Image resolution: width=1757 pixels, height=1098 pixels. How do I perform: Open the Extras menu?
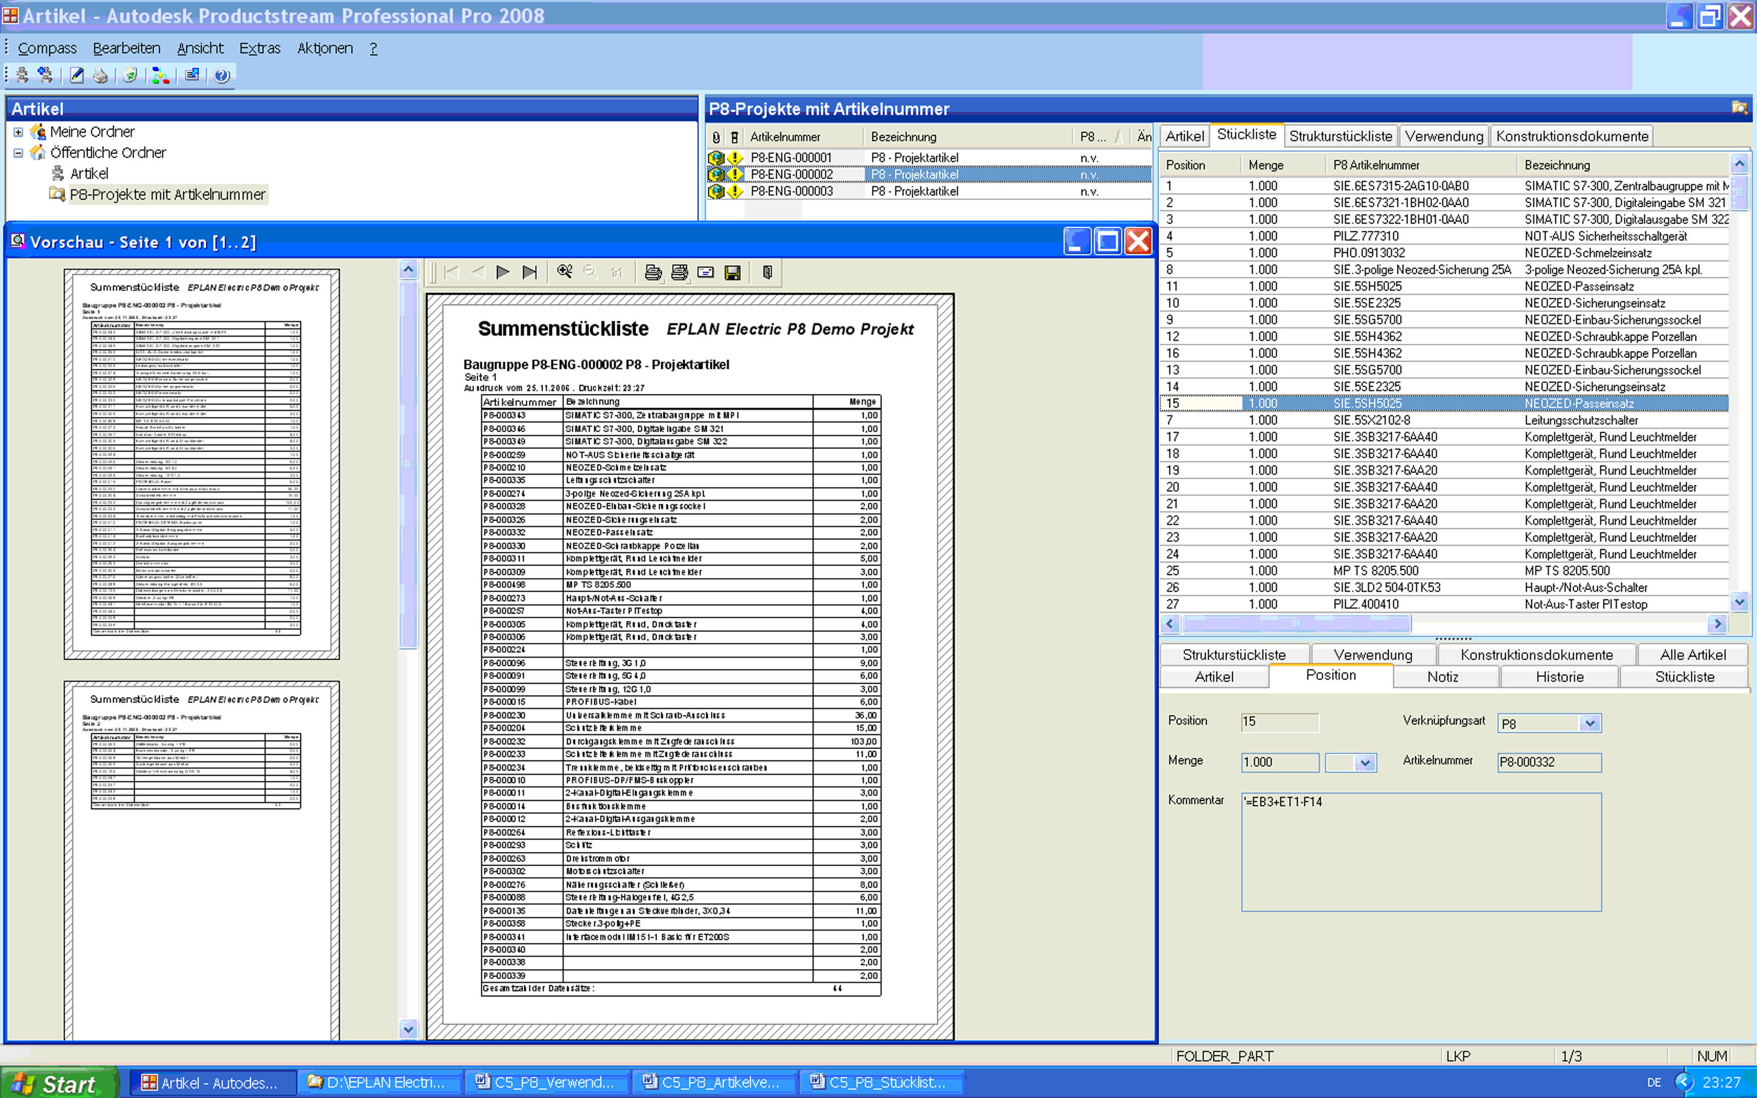pos(260,49)
